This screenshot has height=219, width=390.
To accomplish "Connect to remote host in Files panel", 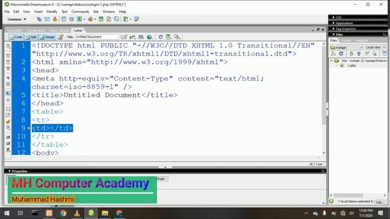I will point(333,54).
